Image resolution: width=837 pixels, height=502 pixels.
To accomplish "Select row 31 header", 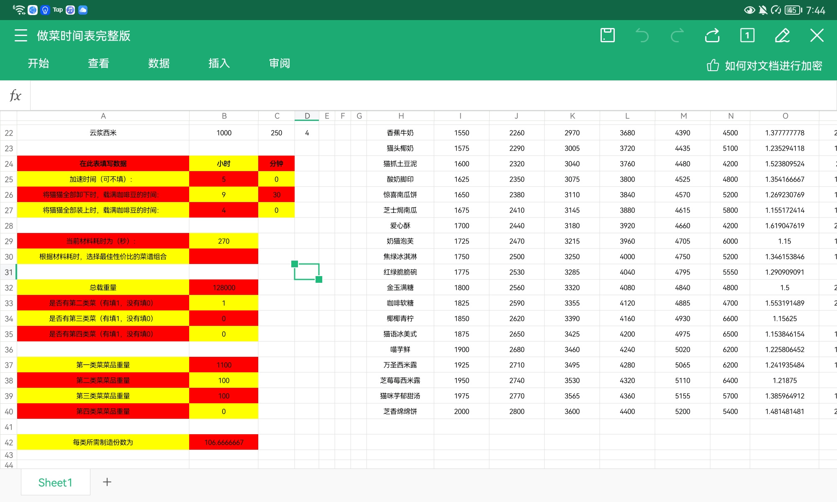I will (x=8, y=272).
